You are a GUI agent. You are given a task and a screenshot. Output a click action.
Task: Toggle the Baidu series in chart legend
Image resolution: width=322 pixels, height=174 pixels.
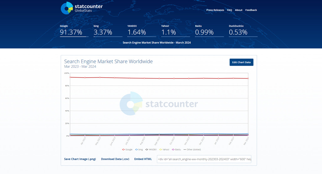pos(176,150)
